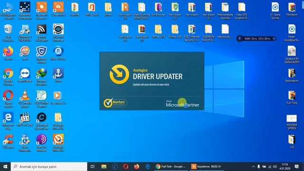The image size is (304, 171).
Task: Launch the TeamViewer desktop shortcut
Action: click(x=25, y=75)
